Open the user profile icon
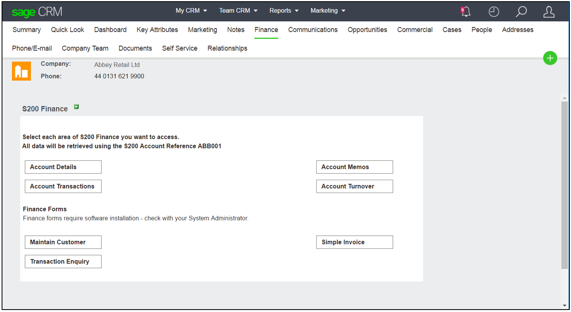Screen dimensions: 571x312 [x=549, y=12]
